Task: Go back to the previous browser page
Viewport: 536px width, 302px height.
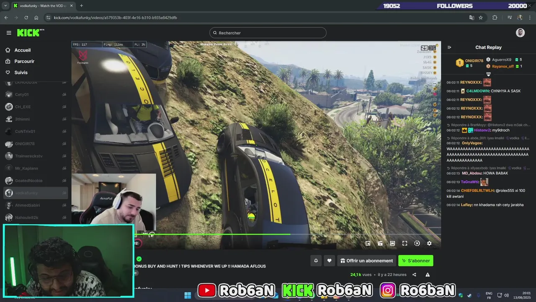Action: click(6, 18)
